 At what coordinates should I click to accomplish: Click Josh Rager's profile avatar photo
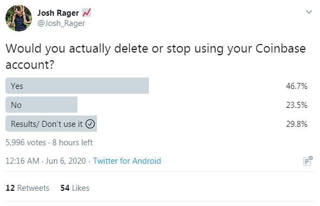18,18
